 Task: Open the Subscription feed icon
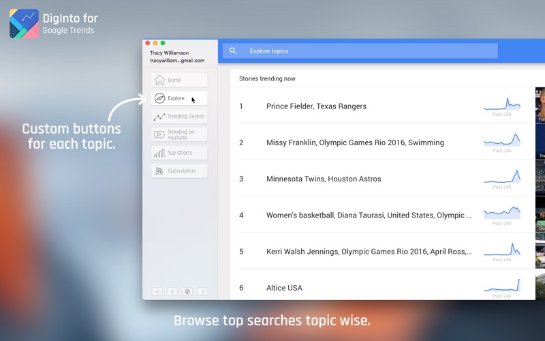click(x=159, y=171)
